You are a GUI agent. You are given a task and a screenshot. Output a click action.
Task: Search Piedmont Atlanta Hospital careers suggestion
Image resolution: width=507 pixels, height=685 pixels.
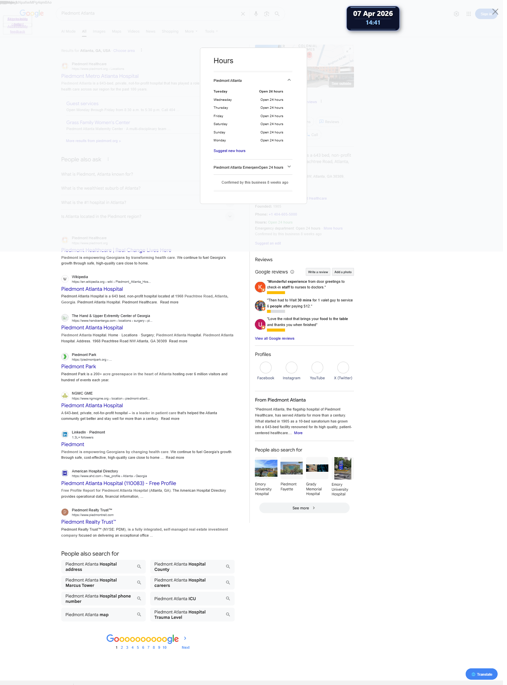click(192, 583)
